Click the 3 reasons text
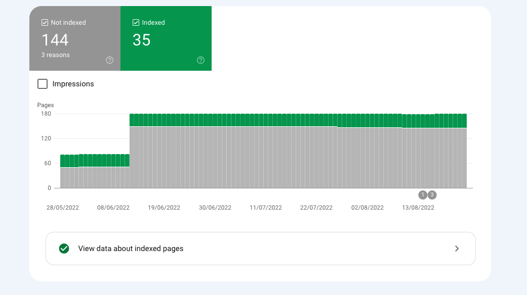The image size is (527, 295). pos(56,55)
